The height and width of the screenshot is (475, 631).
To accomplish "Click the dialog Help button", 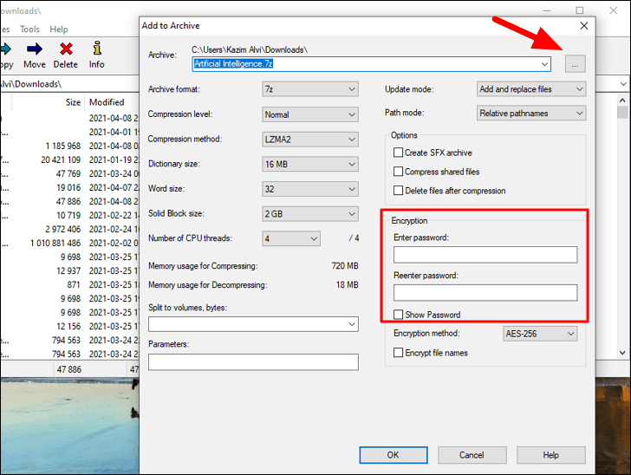I will pos(551,455).
